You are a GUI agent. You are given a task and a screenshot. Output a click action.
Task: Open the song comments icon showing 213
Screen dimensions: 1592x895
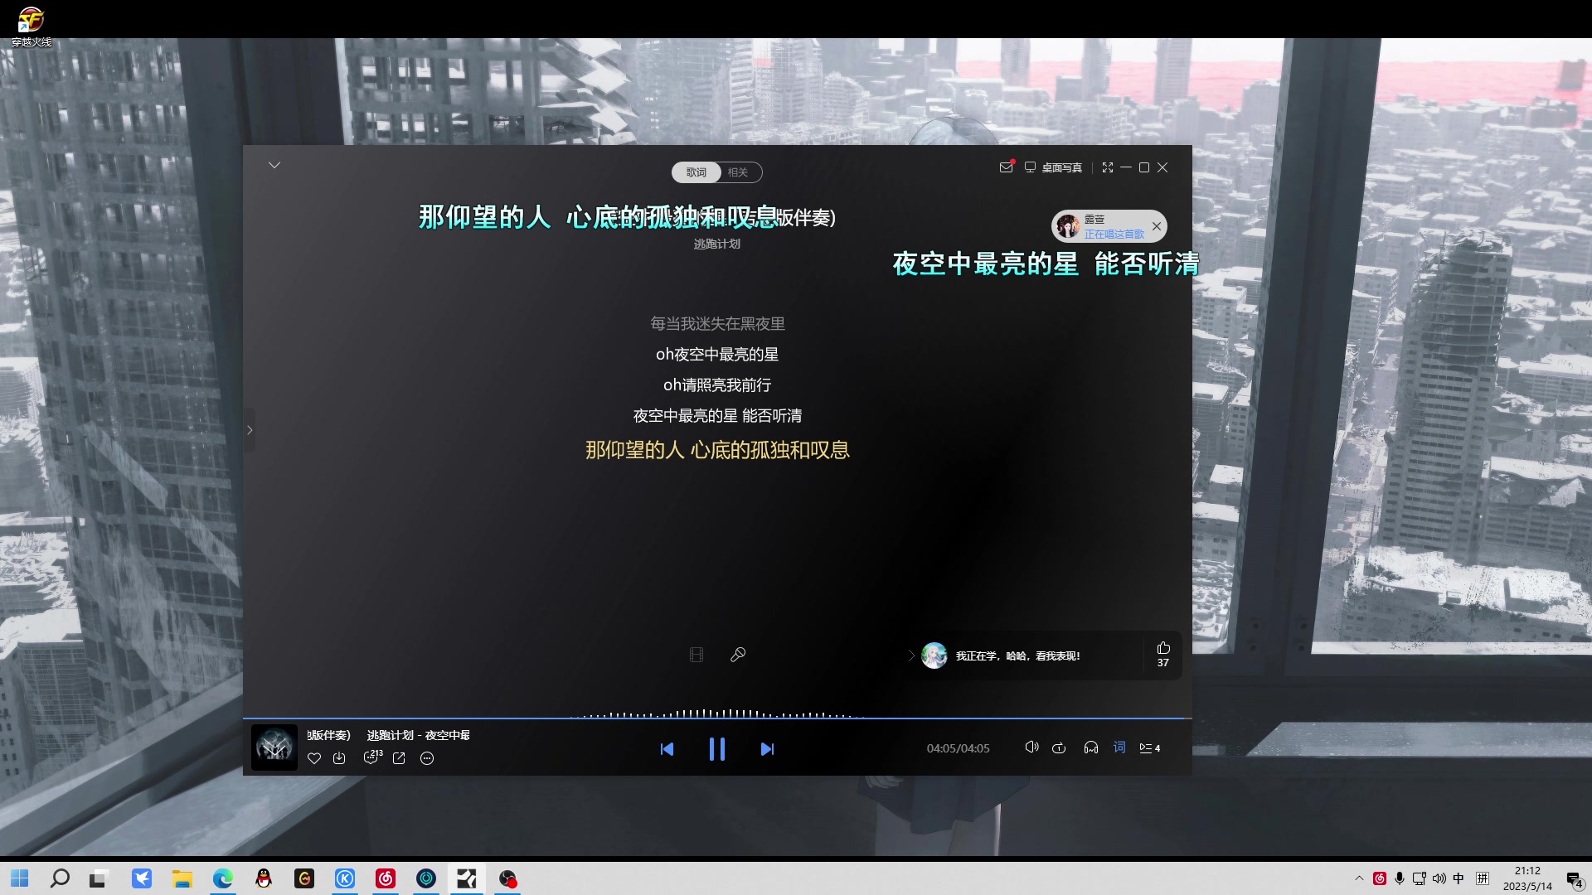(x=372, y=758)
